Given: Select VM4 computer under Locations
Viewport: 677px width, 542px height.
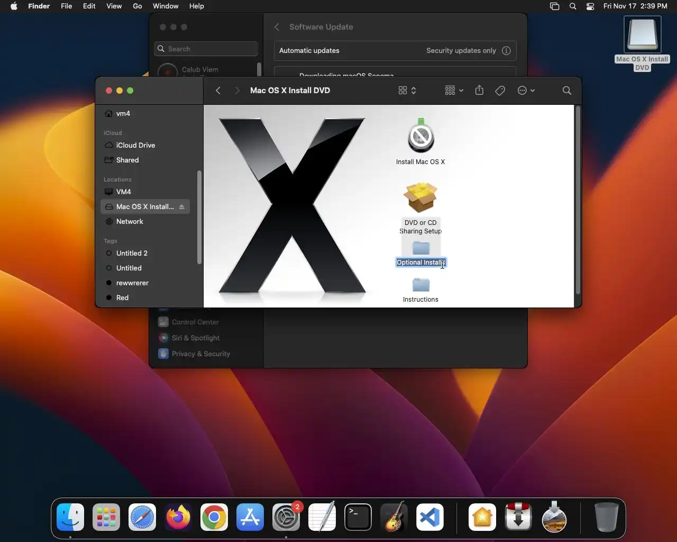Looking at the screenshot, I should pos(144,192).
